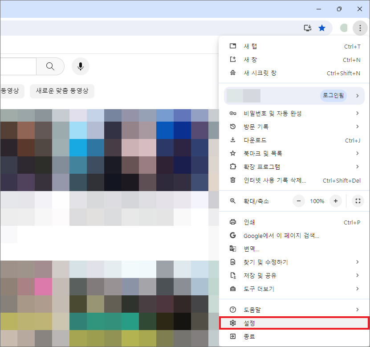
Task: Click the exit icon beside 종료
Action: point(233,336)
